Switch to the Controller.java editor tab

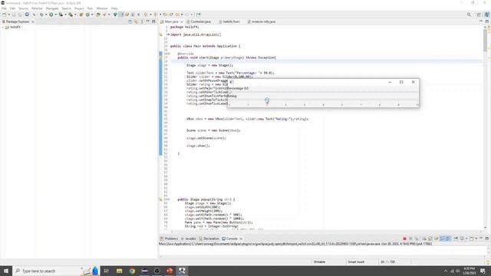[200, 21]
